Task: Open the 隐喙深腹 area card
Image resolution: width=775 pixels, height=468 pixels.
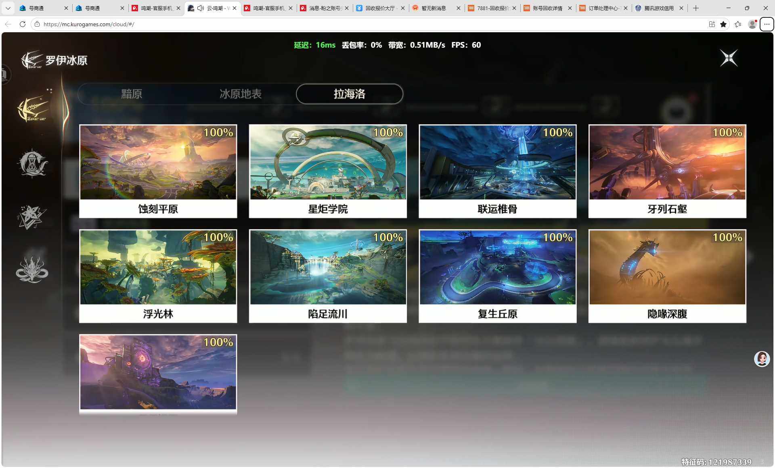Action: [x=667, y=276]
